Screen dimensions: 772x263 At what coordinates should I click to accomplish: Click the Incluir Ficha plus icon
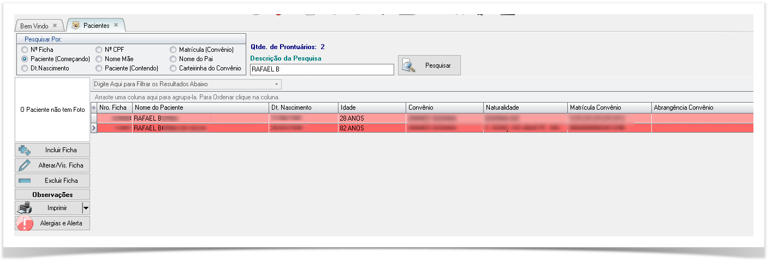tap(25, 150)
